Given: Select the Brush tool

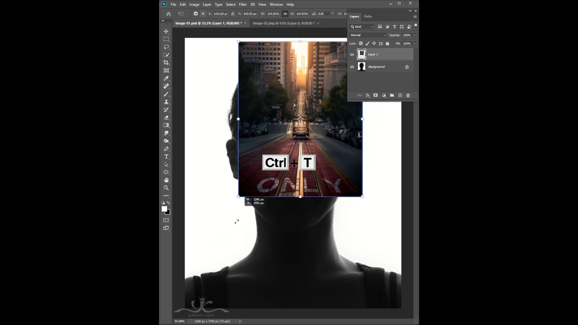Looking at the screenshot, I should pyautogui.click(x=166, y=94).
